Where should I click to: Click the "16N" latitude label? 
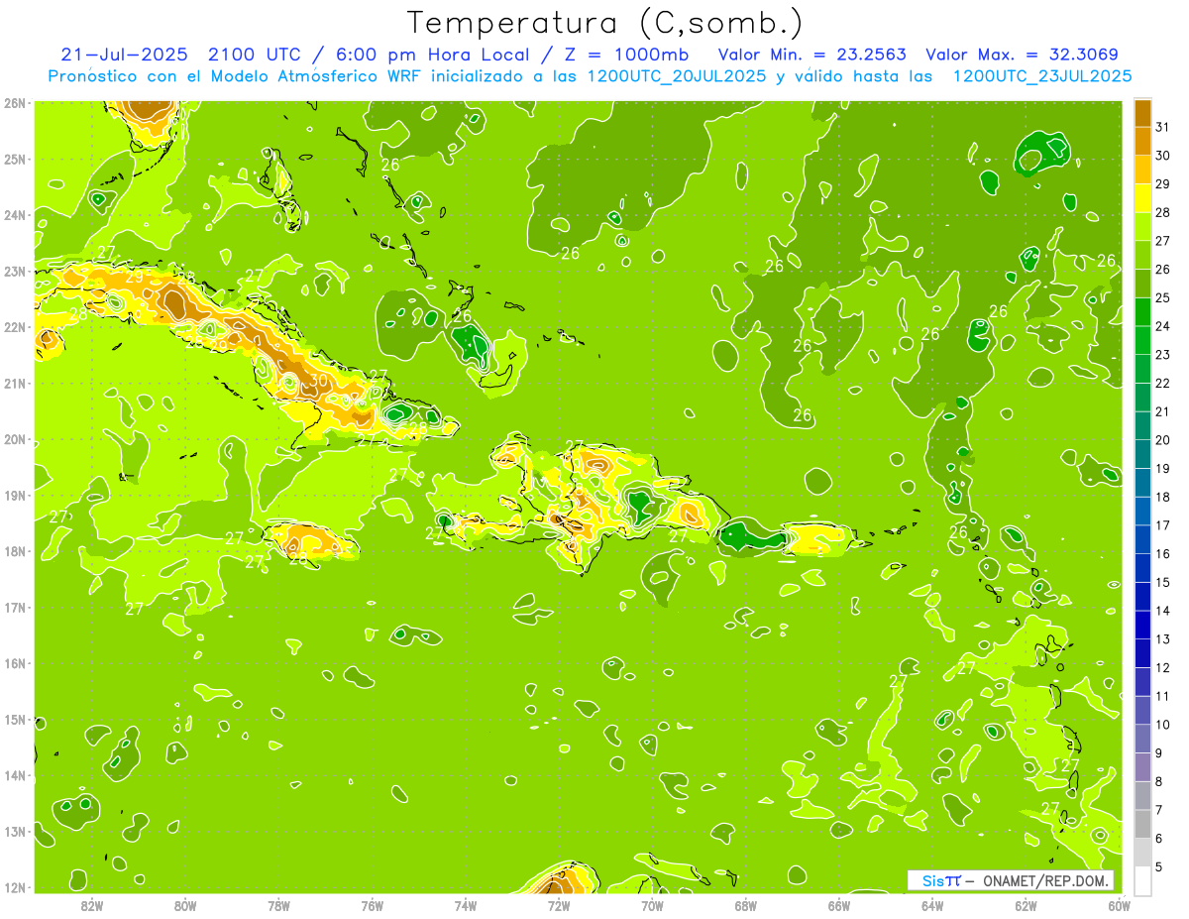click(x=15, y=663)
